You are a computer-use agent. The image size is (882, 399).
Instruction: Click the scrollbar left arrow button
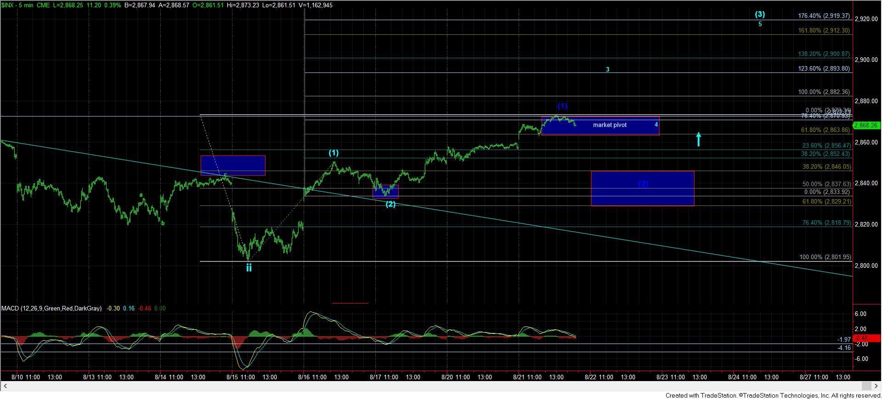point(4,386)
